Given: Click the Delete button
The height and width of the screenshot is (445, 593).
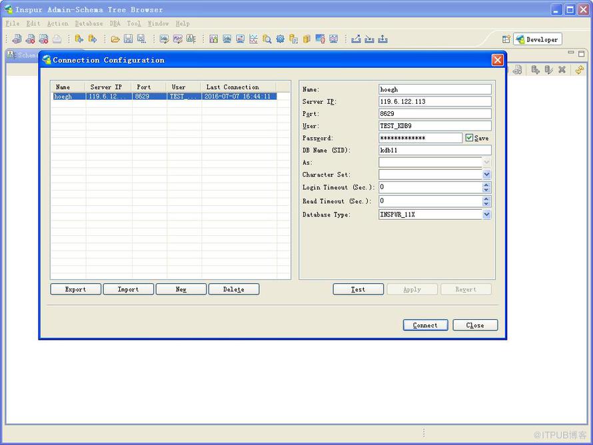Looking at the screenshot, I should point(234,289).
